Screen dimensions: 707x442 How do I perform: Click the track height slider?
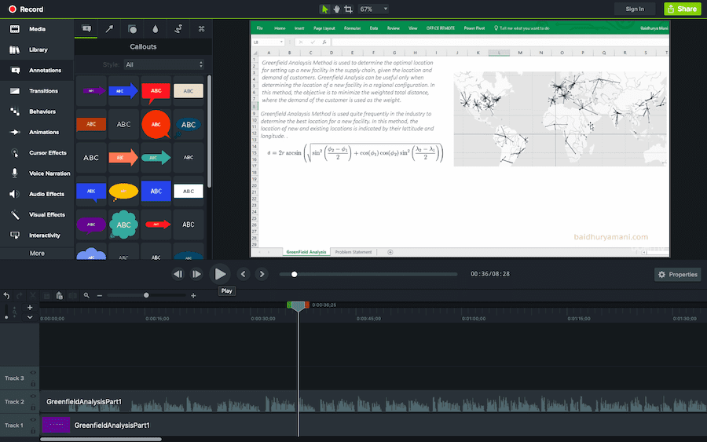[5, 312]
